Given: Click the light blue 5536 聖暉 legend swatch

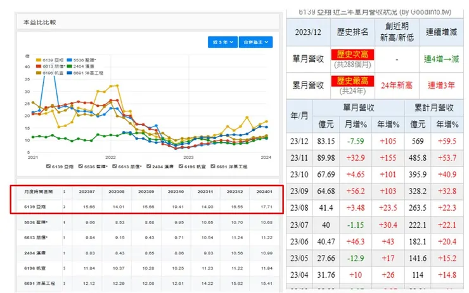Looking at the screenshot, I should pyautogui.click(x=69, y=60).
